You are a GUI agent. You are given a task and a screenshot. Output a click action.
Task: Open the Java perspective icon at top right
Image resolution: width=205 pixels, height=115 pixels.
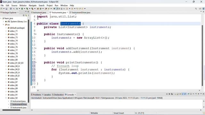pos(203,9)
